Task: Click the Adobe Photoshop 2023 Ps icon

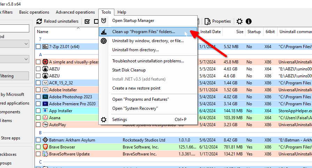Action: [x=45, y=97]
